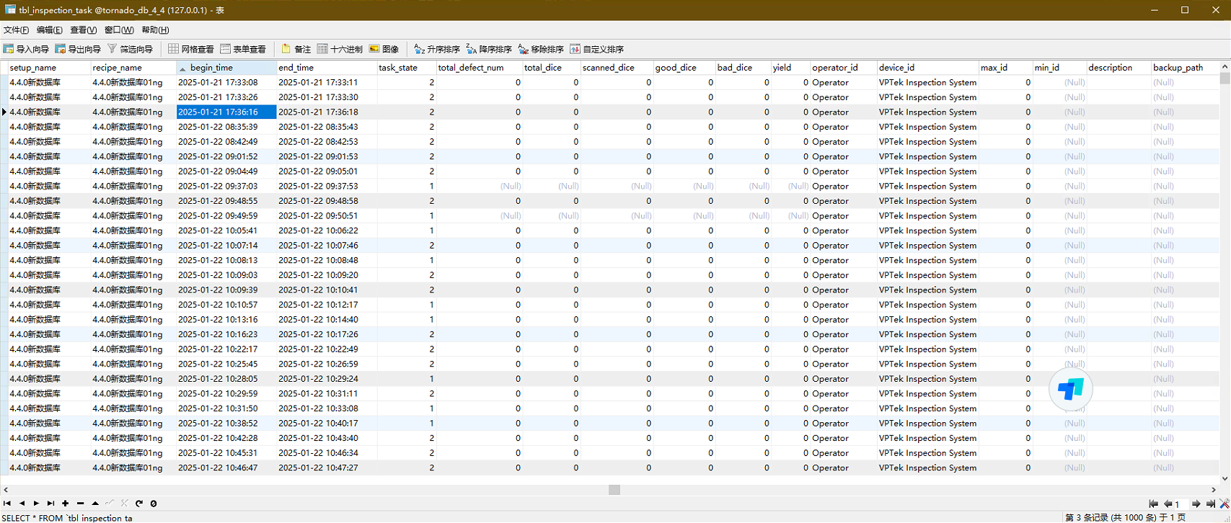Viewport: 1231px width, 523px height.
Task: Click the edit record triangle icon
Action: click(95, 504)
